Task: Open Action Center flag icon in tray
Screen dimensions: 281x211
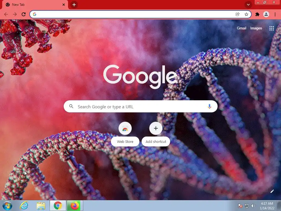Action: (x=240, y=206)
